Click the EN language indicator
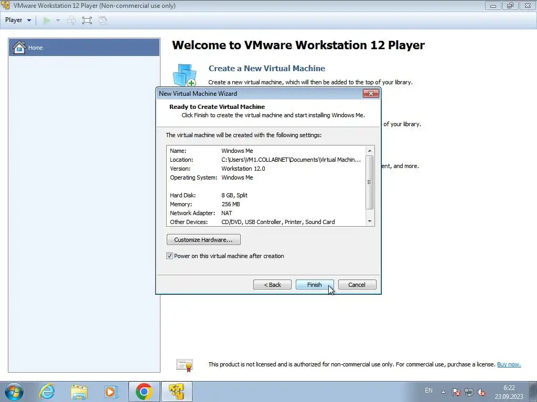The width and height of the screenshot is (537, 402). coord(428,390)
